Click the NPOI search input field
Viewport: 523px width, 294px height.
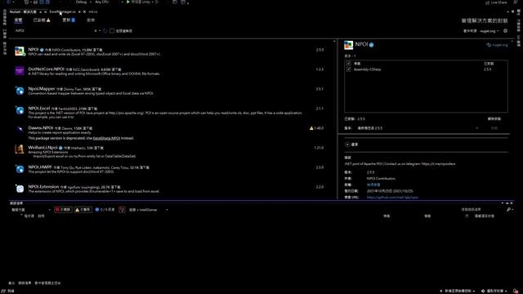[x=53, y=31]
